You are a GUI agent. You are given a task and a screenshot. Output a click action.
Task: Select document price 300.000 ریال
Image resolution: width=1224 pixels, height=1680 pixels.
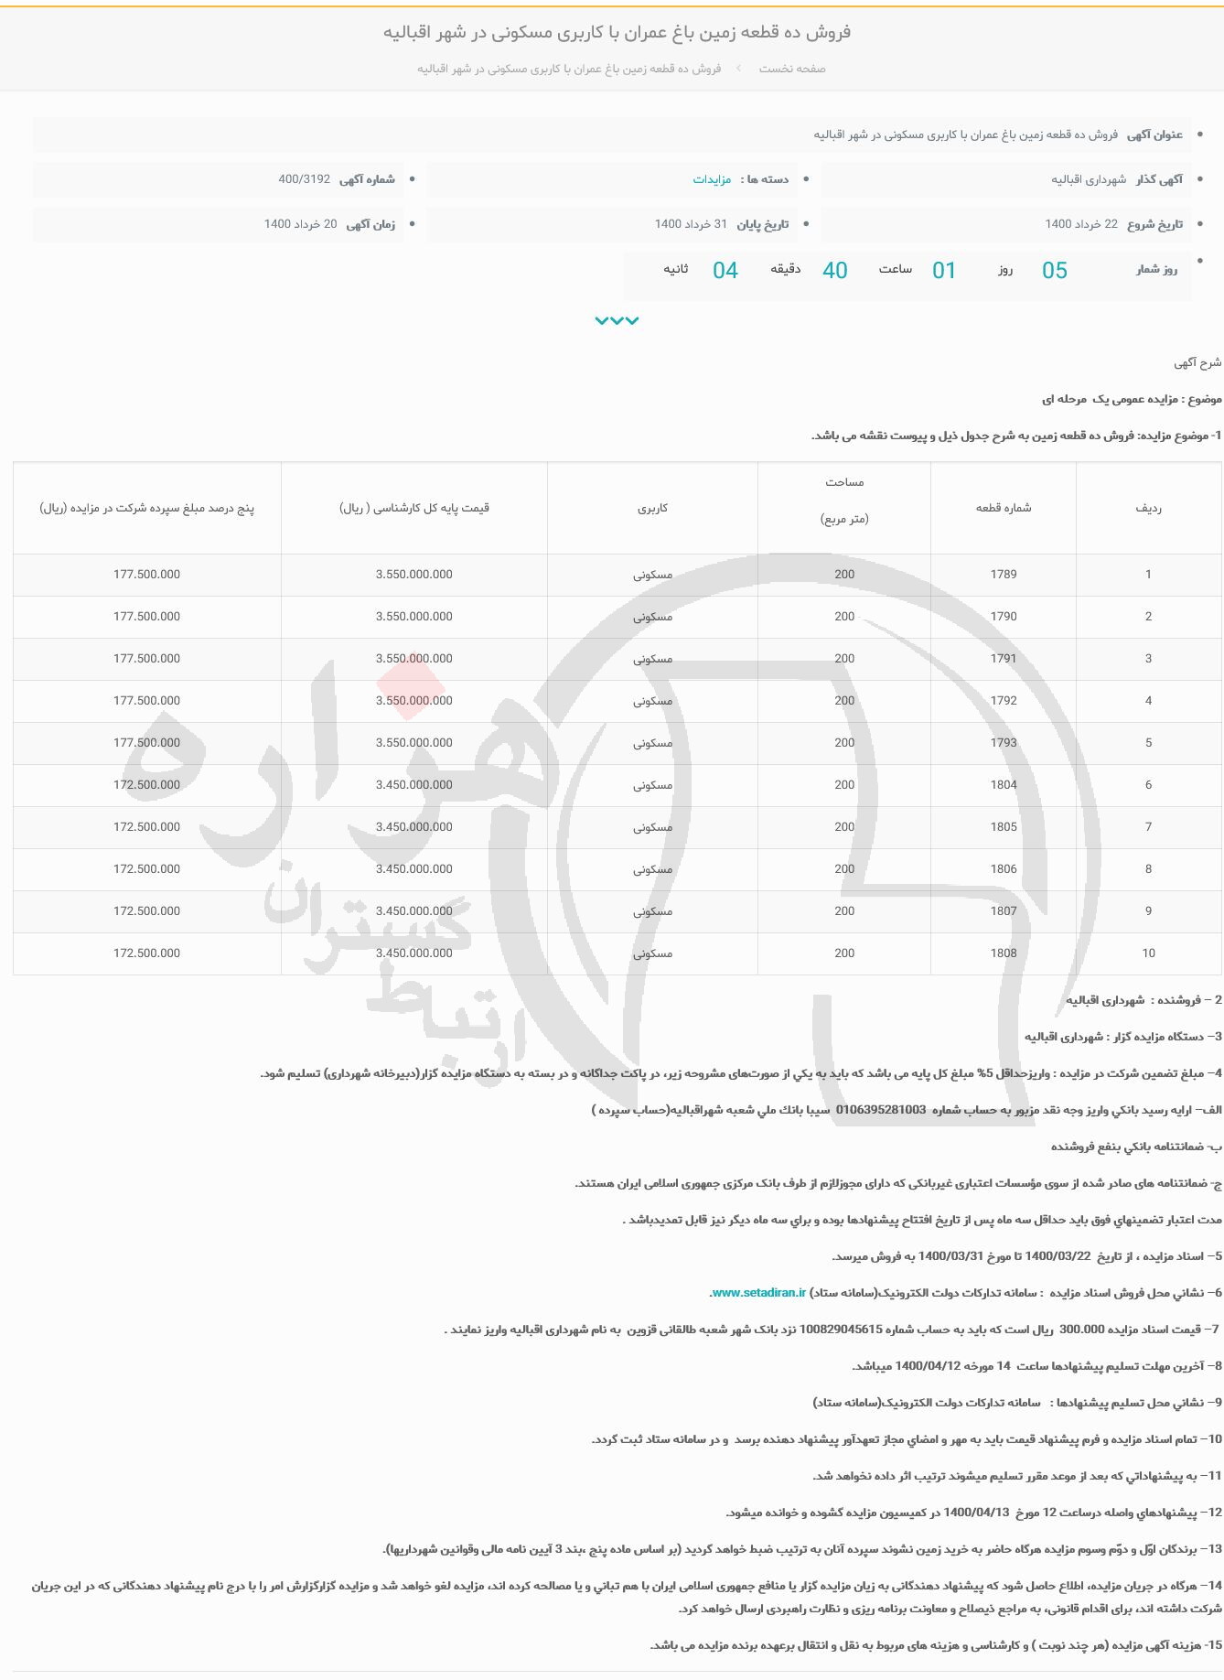coord(1078,1330)
